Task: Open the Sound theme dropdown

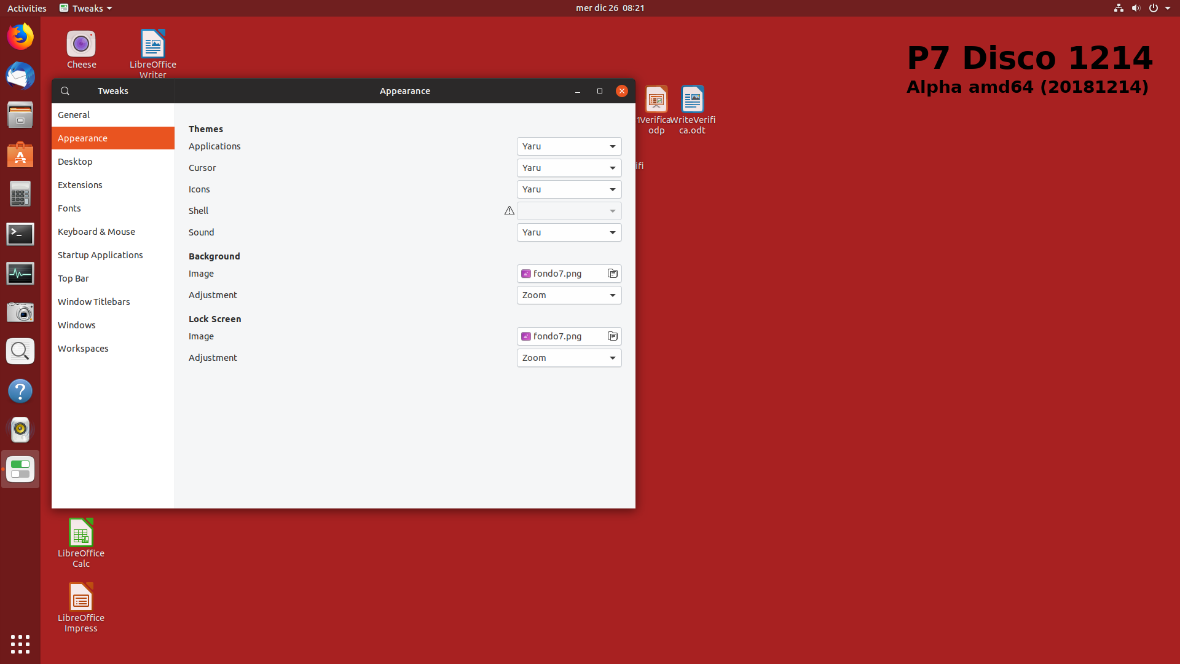Action: 568,232
